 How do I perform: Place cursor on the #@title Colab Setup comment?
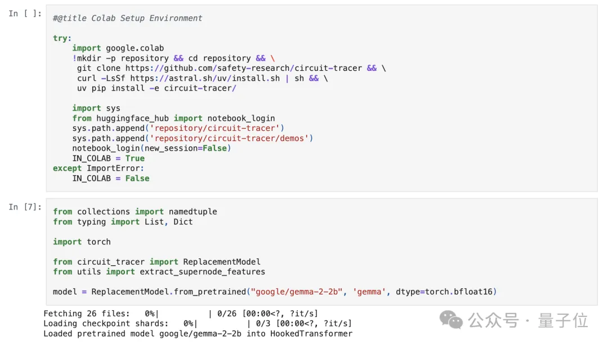(x=128, y=18)
